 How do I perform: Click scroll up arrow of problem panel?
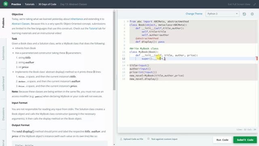[x=114, y=10]
